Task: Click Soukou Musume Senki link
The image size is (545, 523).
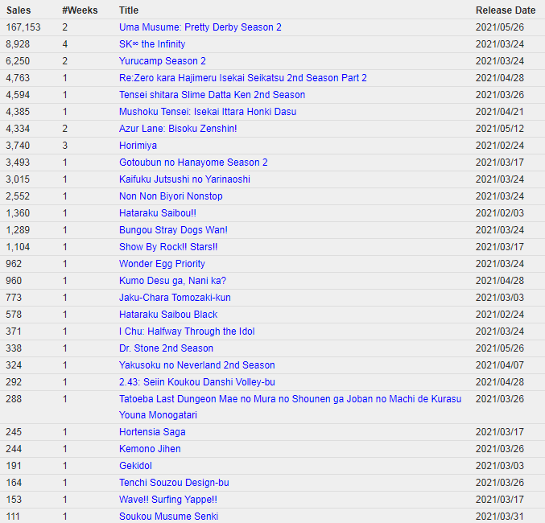Action: (x=168, y=517)
